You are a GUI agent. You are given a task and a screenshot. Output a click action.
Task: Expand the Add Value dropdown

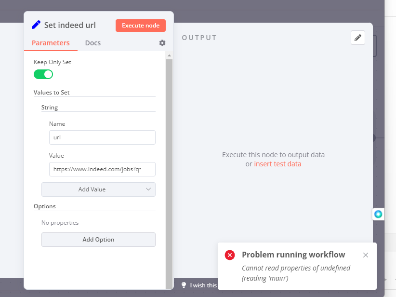(x=98, y=189)
